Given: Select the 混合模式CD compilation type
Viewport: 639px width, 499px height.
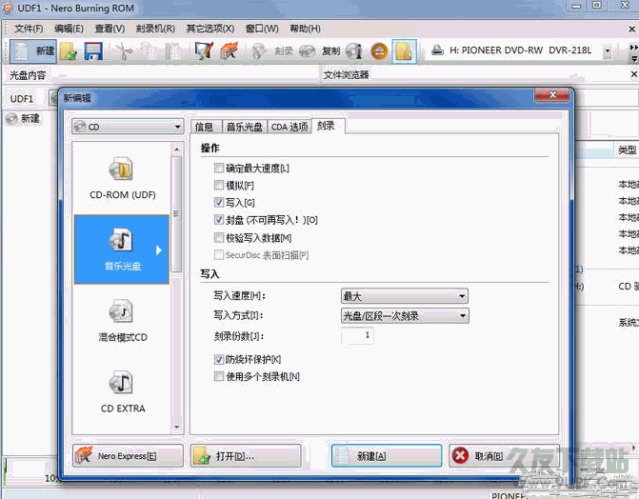Looking at the screenshot, I should pos(122,320).
